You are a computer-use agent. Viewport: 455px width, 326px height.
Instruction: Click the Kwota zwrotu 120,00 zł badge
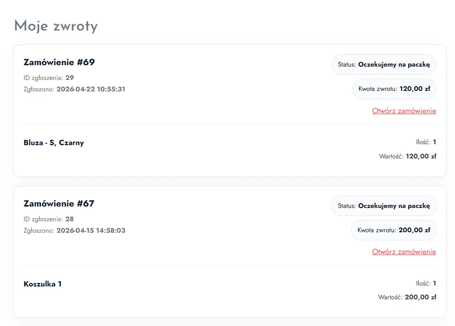click(x=394, y=89)
